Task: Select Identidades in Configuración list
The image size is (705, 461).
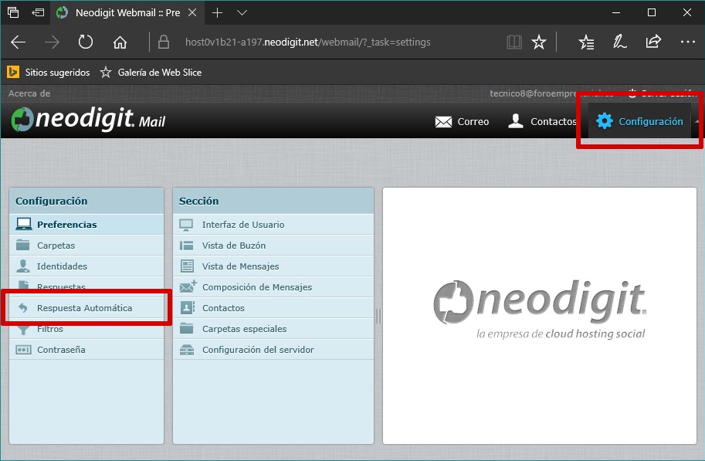Action: [x=86, y=266]
